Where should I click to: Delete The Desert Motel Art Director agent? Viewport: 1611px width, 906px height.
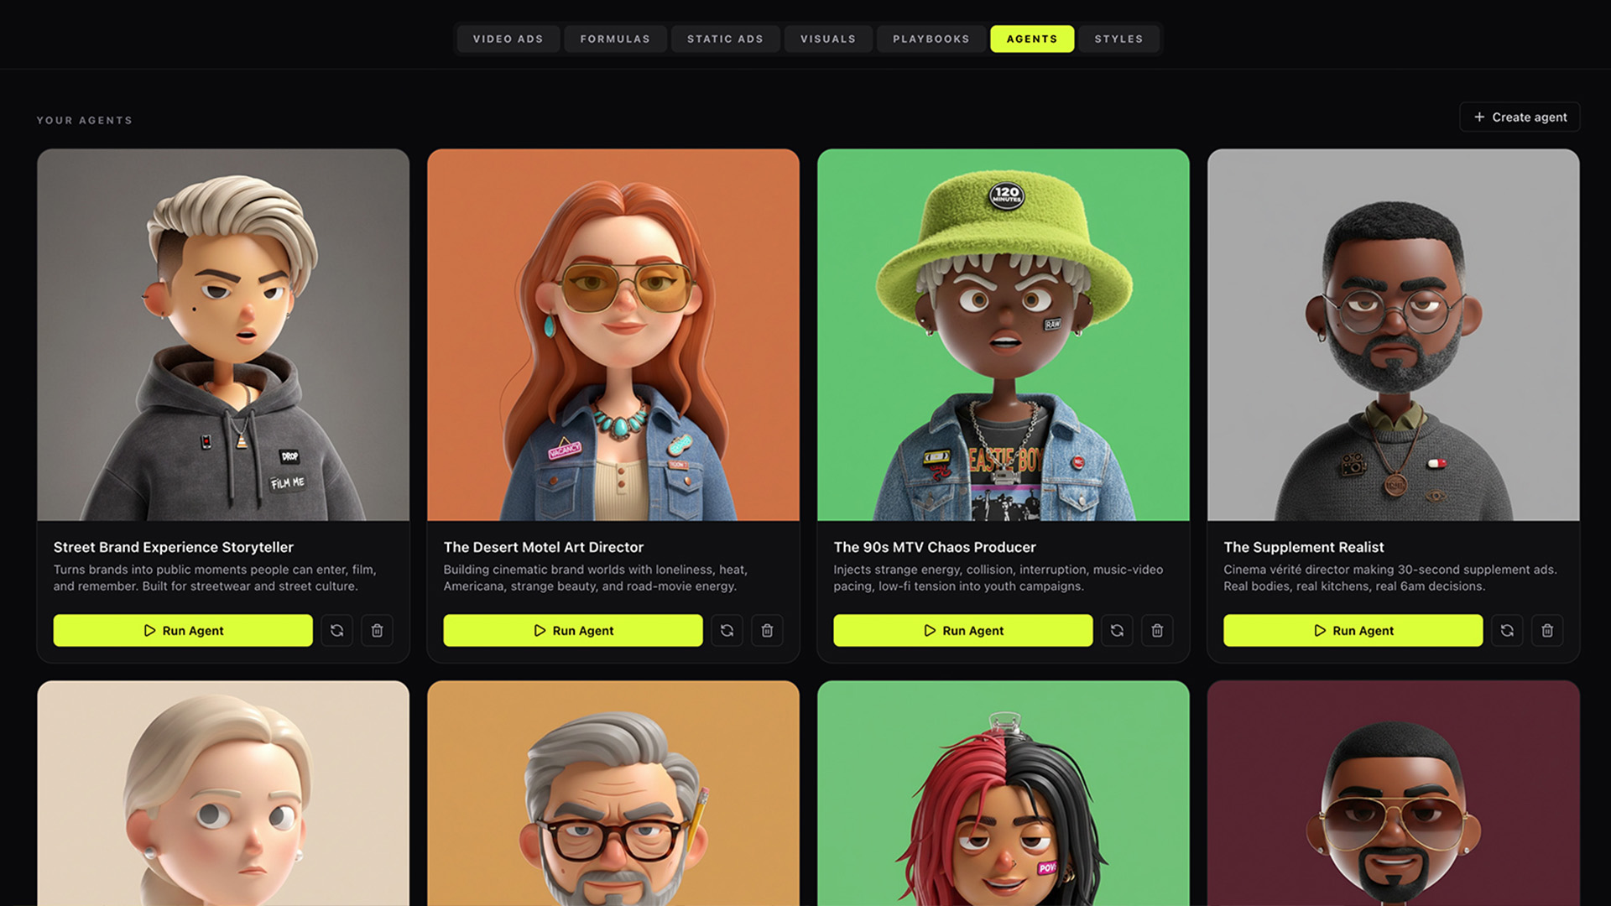tap(767, 630)
